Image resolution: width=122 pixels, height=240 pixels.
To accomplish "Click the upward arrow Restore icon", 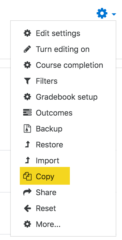I will click(27, 145).
